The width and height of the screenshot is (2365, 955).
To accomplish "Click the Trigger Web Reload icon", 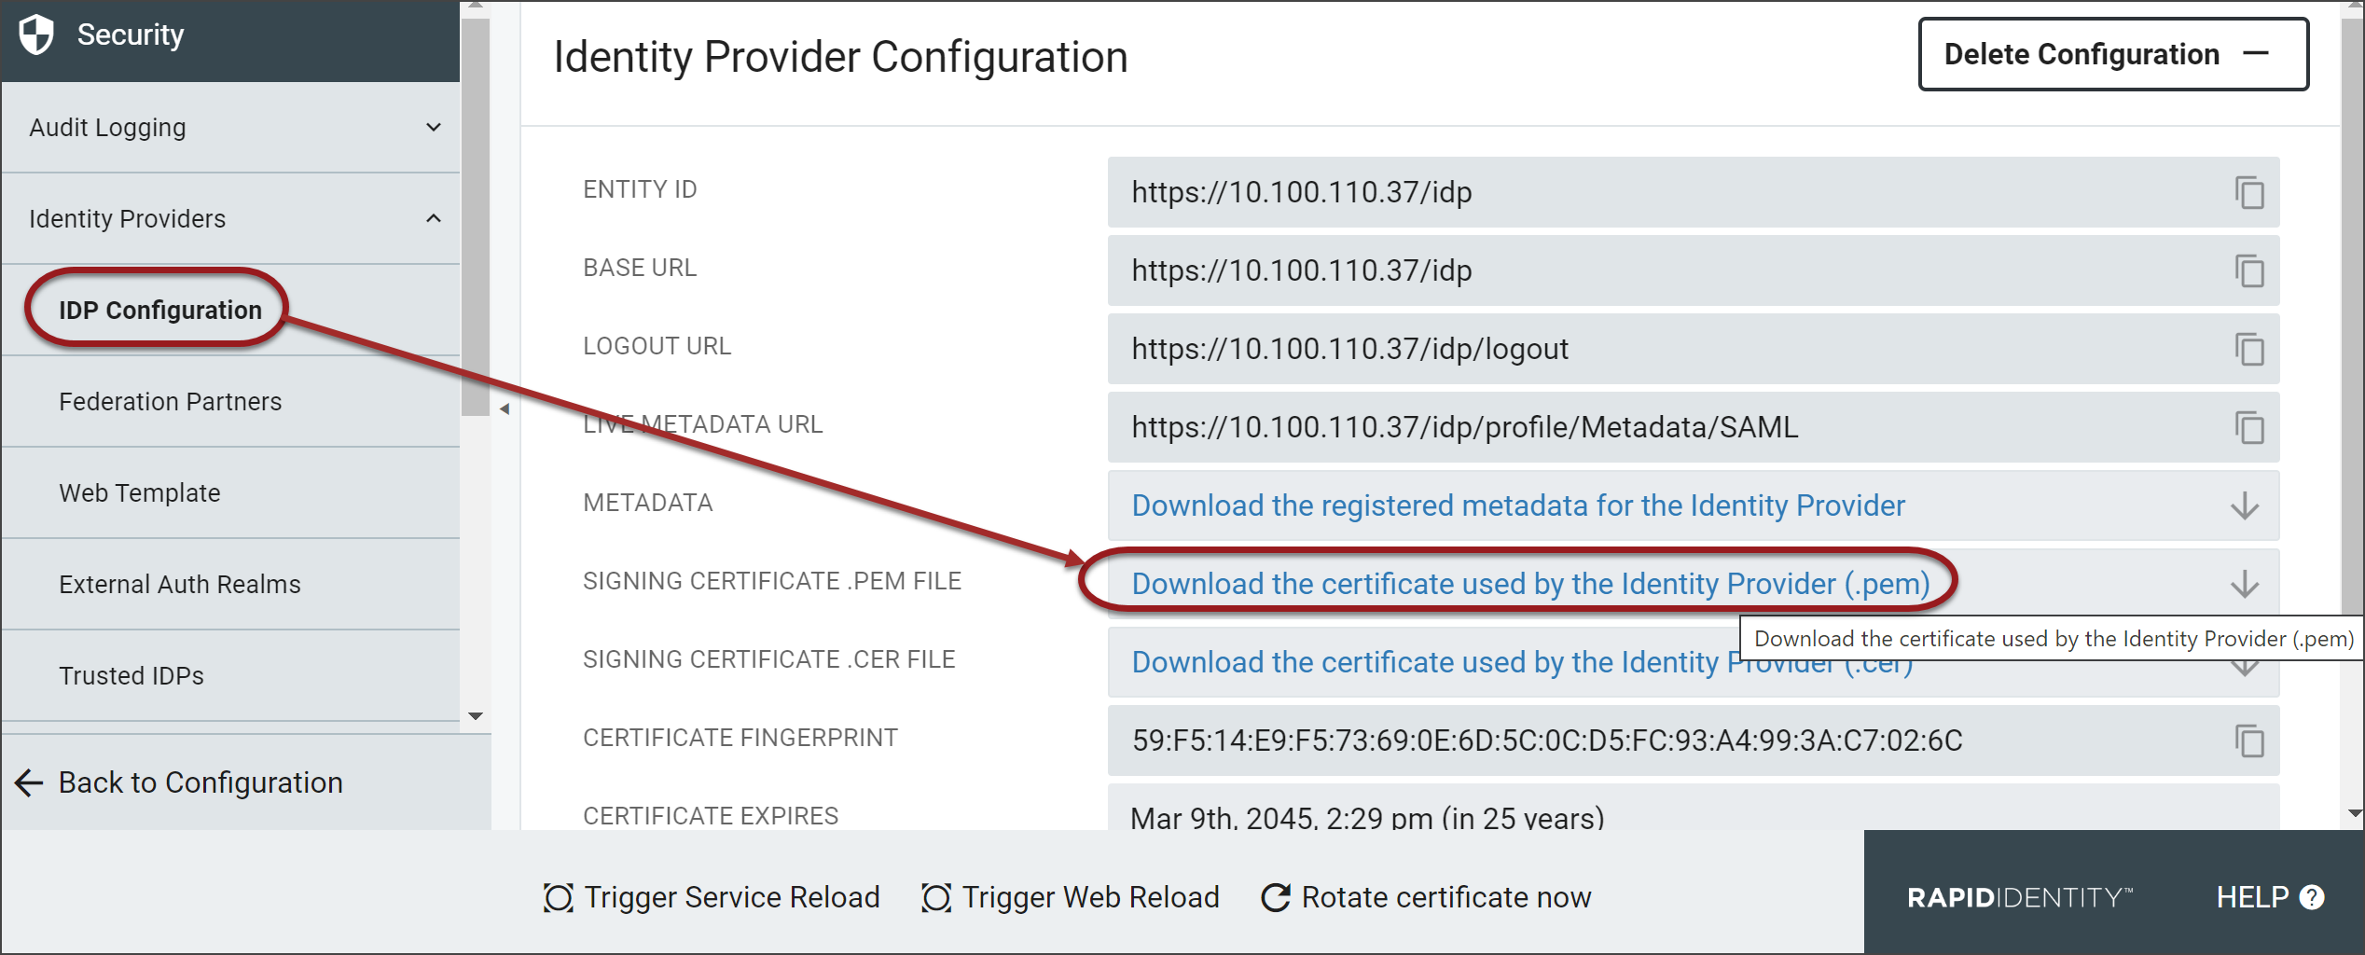I will (x=936, y=898).
